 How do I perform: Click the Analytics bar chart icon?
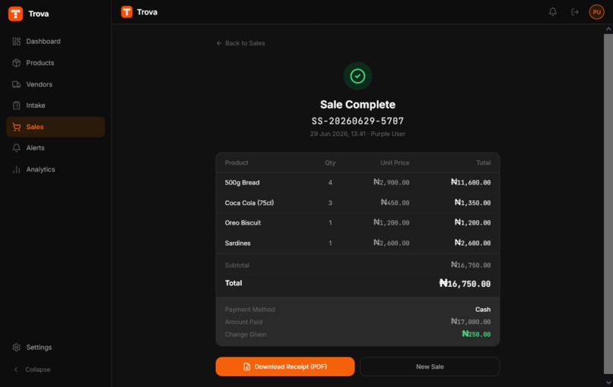point(17,169)
